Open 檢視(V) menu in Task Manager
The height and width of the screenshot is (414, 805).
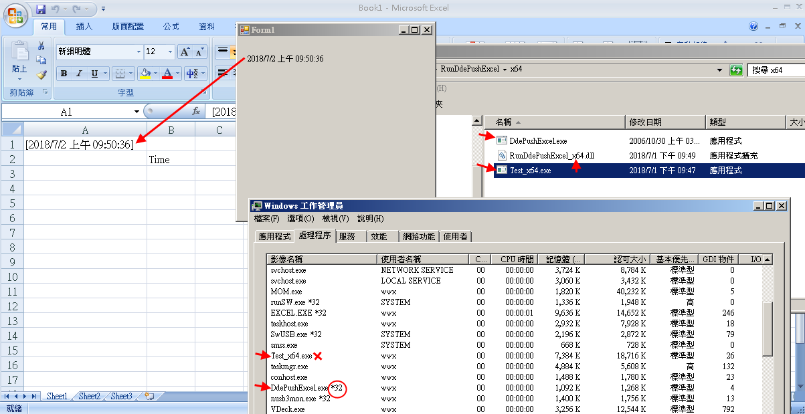335,219
